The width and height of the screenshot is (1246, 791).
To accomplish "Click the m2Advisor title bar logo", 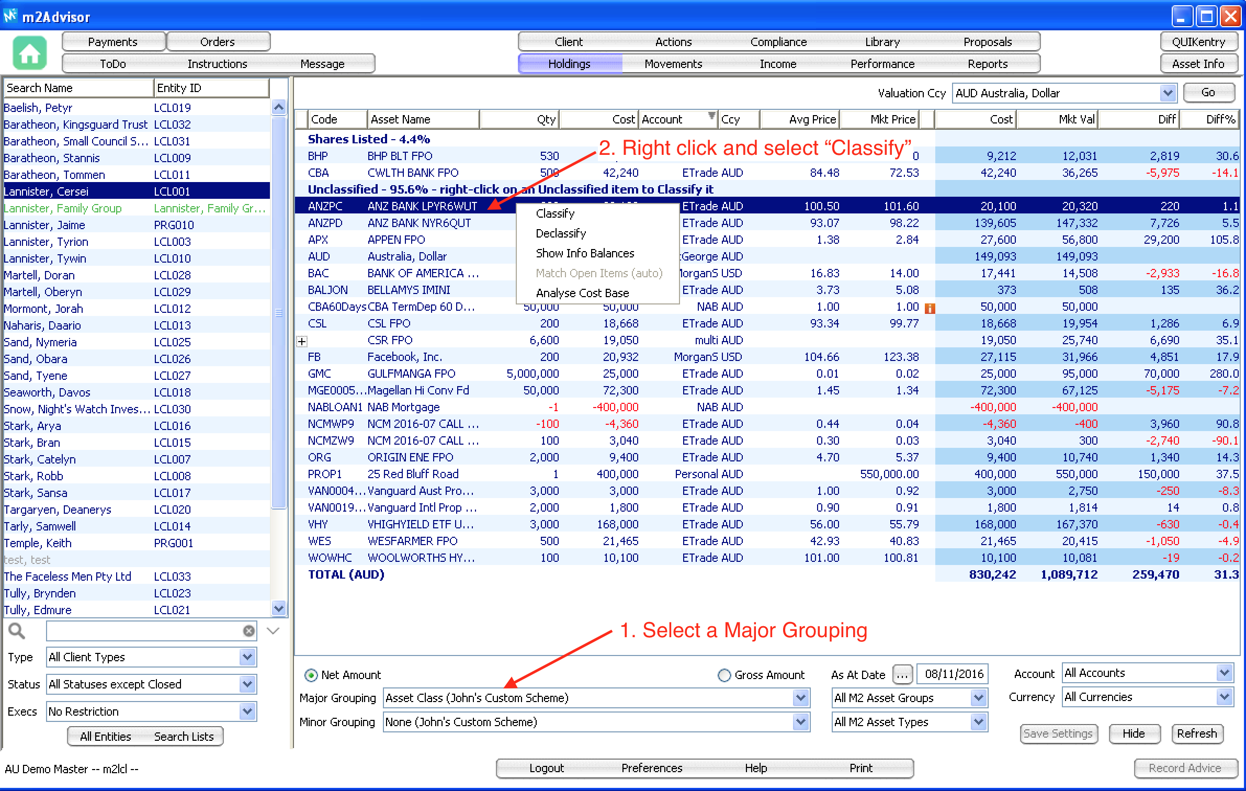I will point(10,16).
